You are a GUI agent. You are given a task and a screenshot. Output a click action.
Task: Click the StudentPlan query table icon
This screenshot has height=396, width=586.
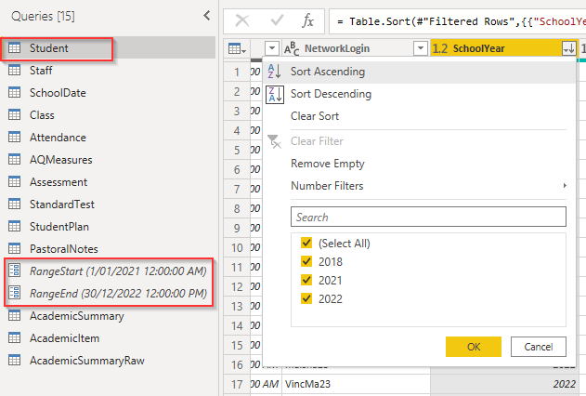(x=15, y=227)
